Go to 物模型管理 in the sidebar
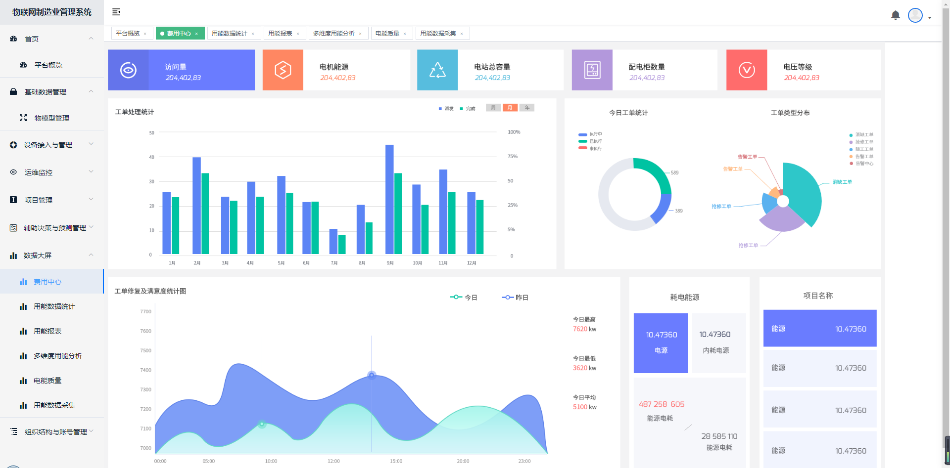The height and width of the screenshot is (468, 950). [51, 118]
